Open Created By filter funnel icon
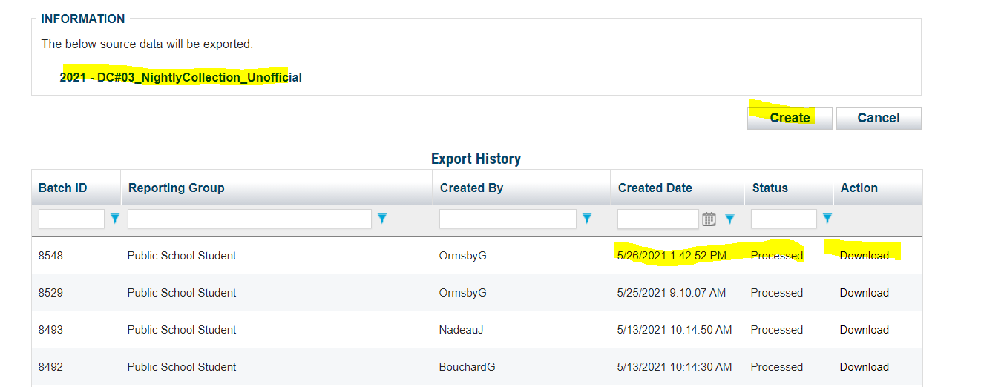The height and width of the screenshot is (387, 984). 587,219
